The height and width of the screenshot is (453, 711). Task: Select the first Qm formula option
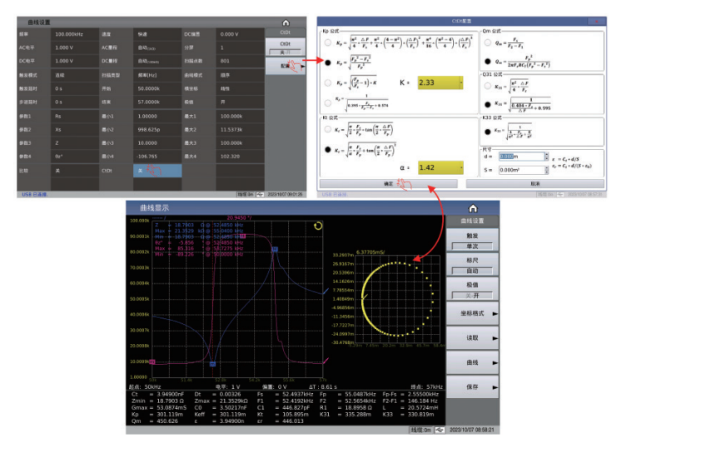(x=487, y=42)
